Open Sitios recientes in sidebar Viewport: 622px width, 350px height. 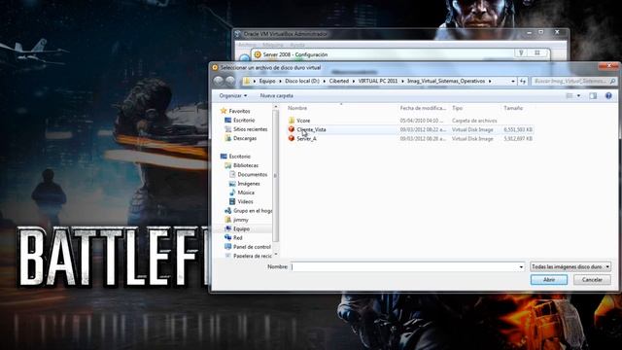250,129
